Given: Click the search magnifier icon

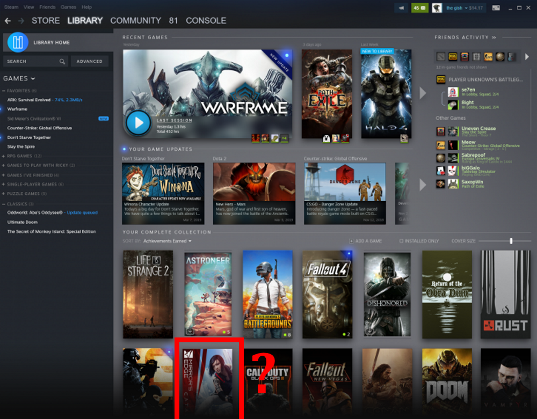Looking at the screenshot, I should pyautogui.click(x=62, y=61).
